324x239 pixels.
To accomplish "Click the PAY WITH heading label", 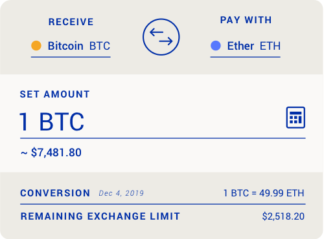I will [246, 20].
